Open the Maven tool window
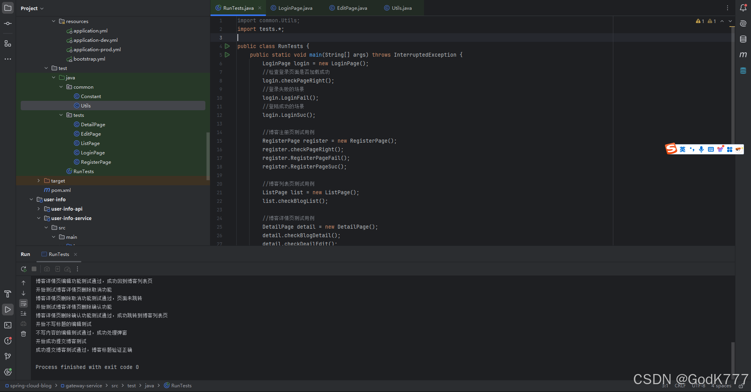751x392 pixels. point(743,55)
